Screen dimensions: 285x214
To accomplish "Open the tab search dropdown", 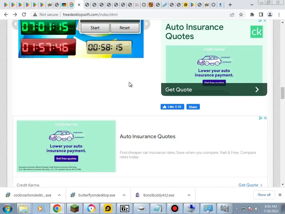I will point(252,5).
